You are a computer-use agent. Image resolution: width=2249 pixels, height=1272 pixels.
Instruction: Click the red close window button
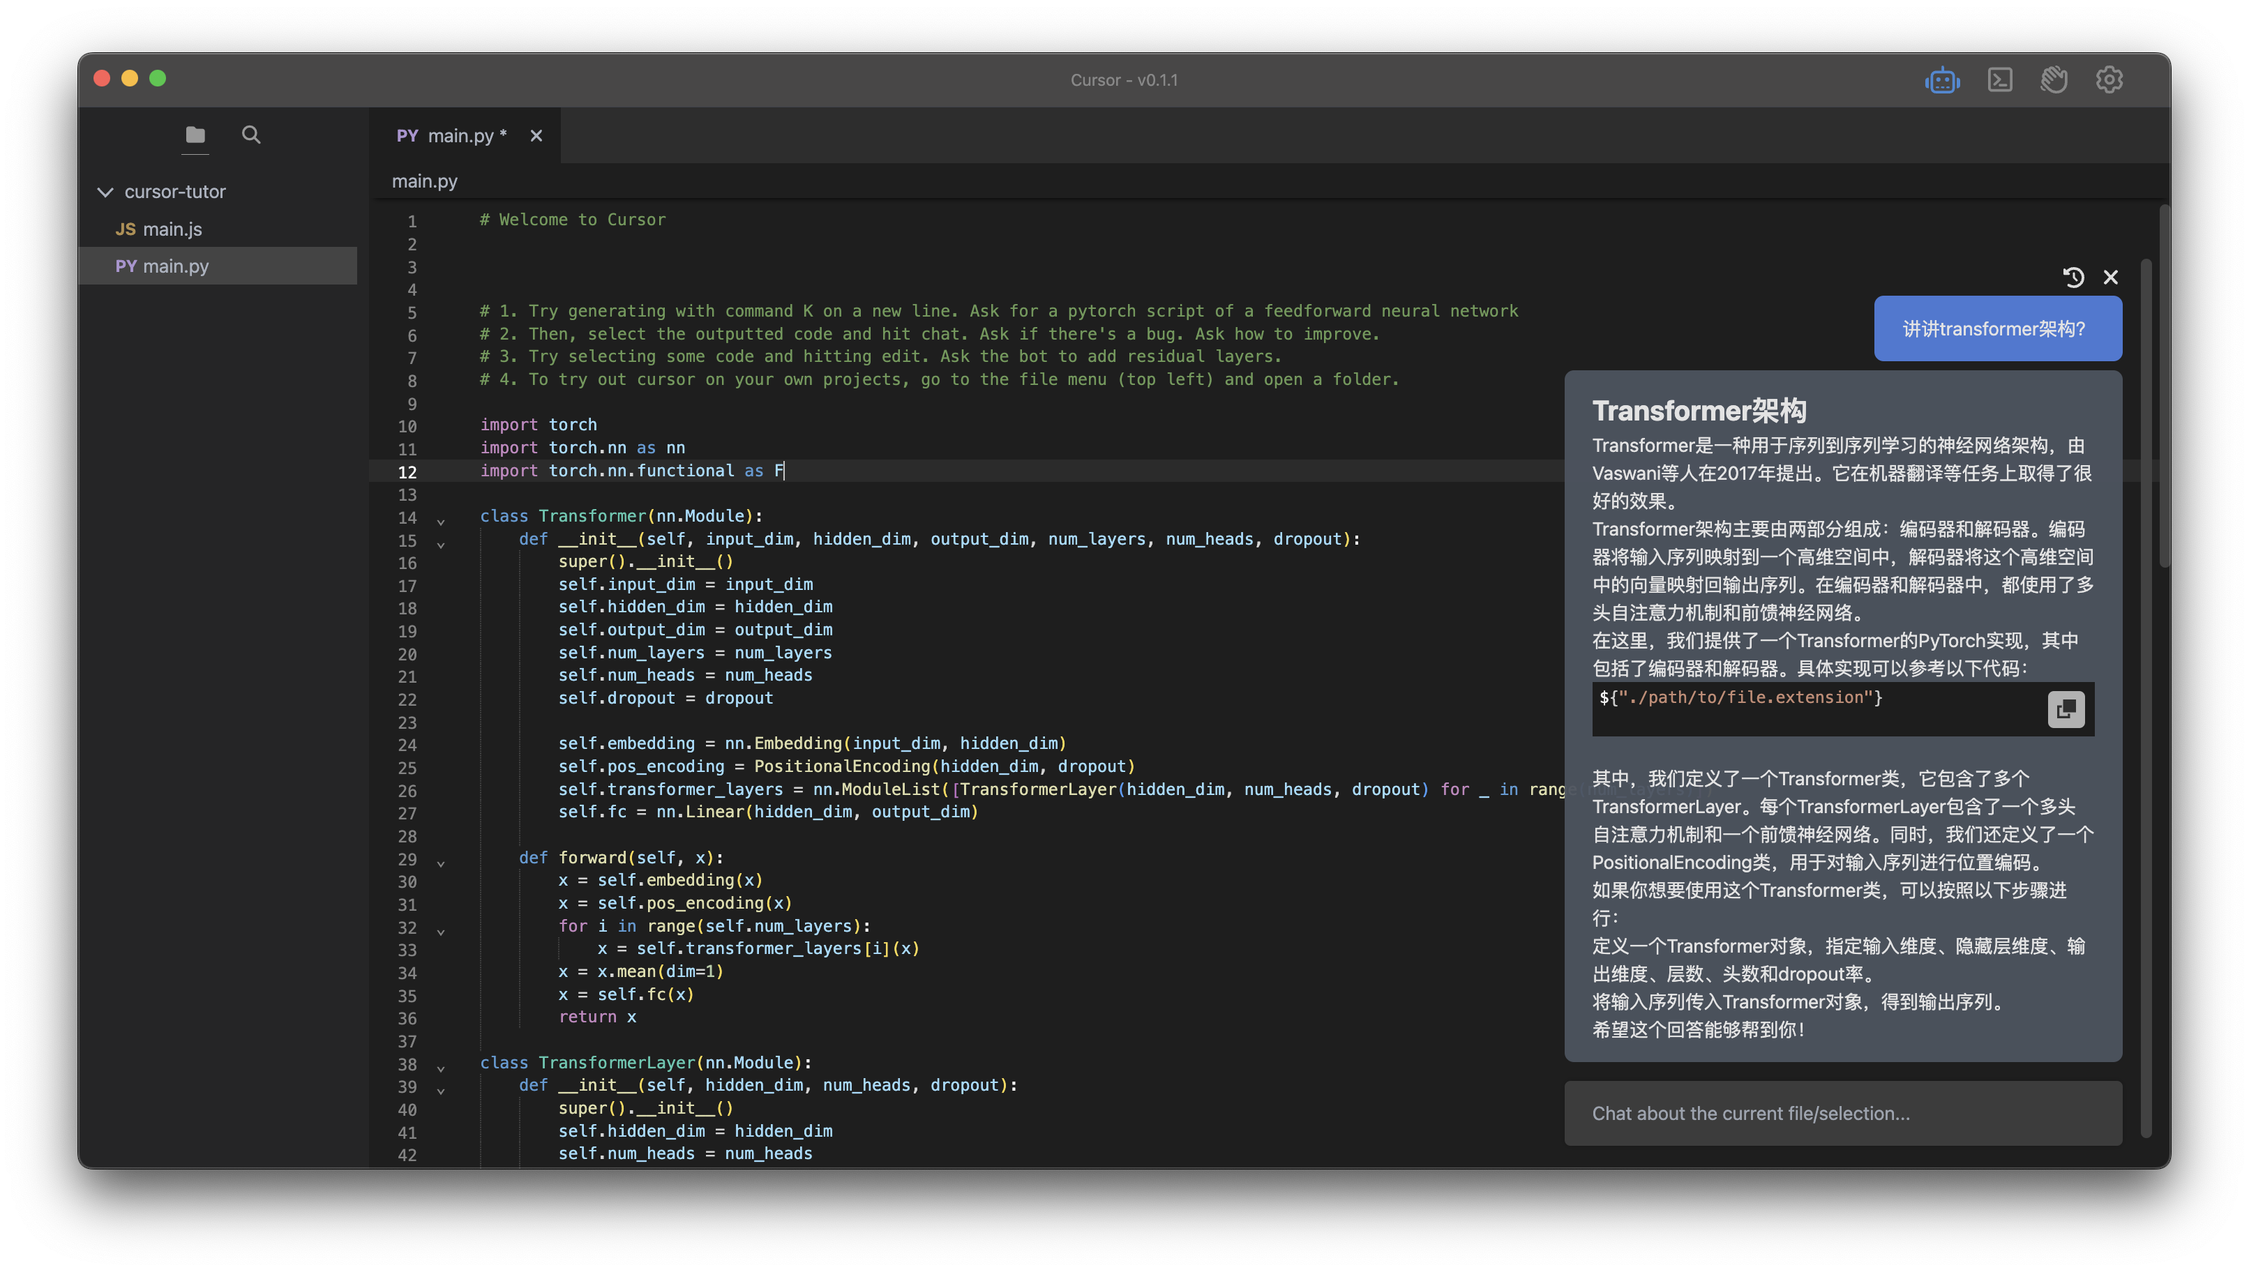[101, 79]
